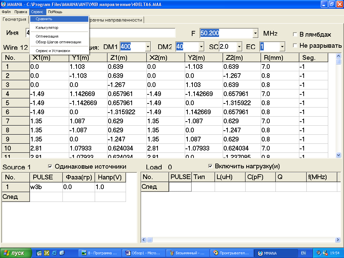Click the Z2 cell -1.315922 in row 5
344x258 pixels.
click(242, 103)
